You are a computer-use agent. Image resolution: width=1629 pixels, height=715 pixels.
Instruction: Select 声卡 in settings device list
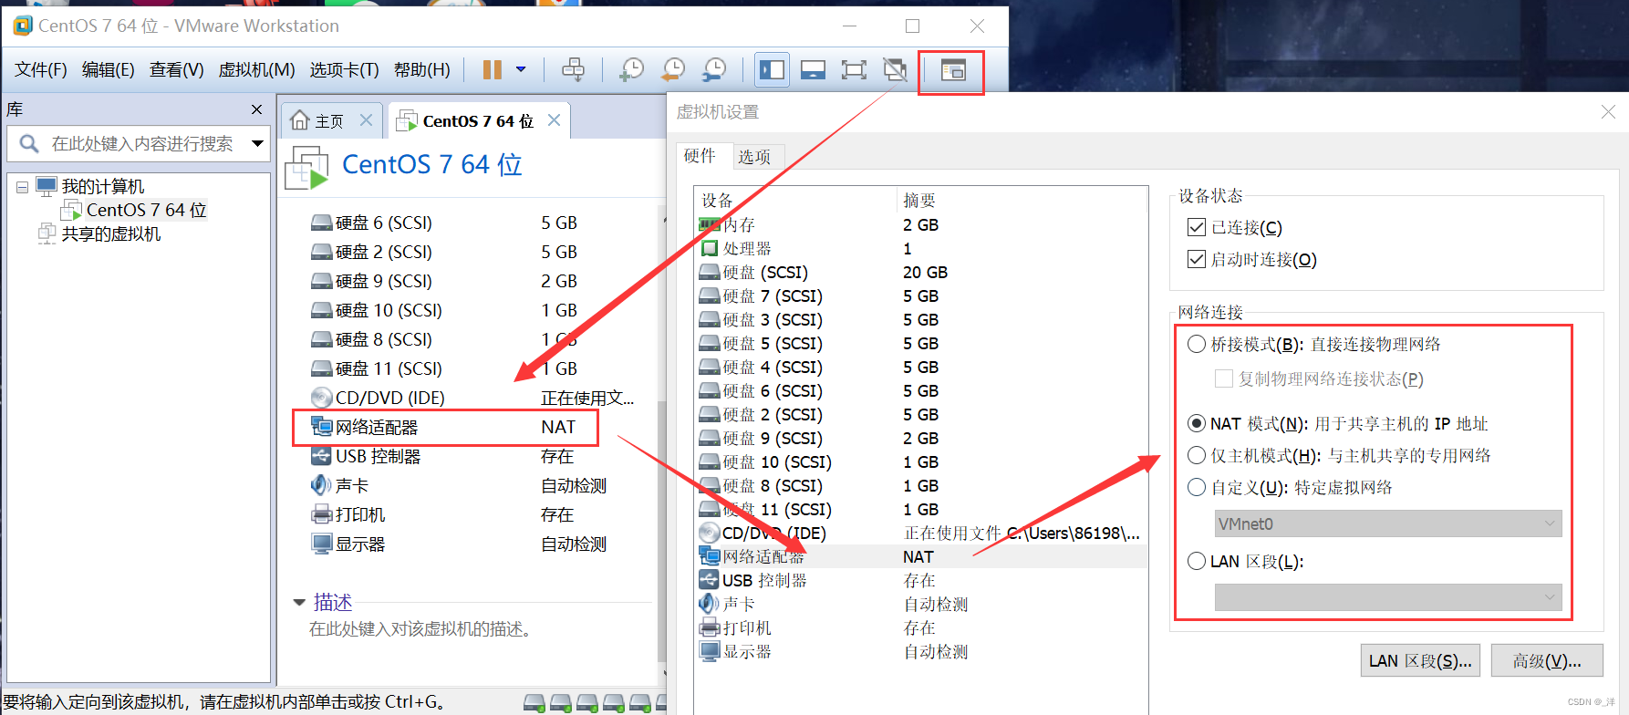920,604
